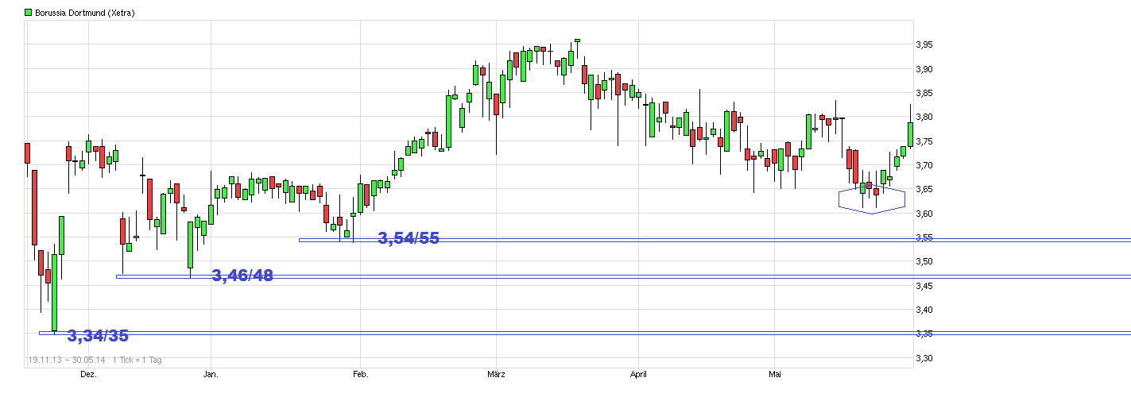Select the '3,54/55' support level annotation
This screenshot has height=401, width=1131.
pyautogui.click(x=409, y=238)
